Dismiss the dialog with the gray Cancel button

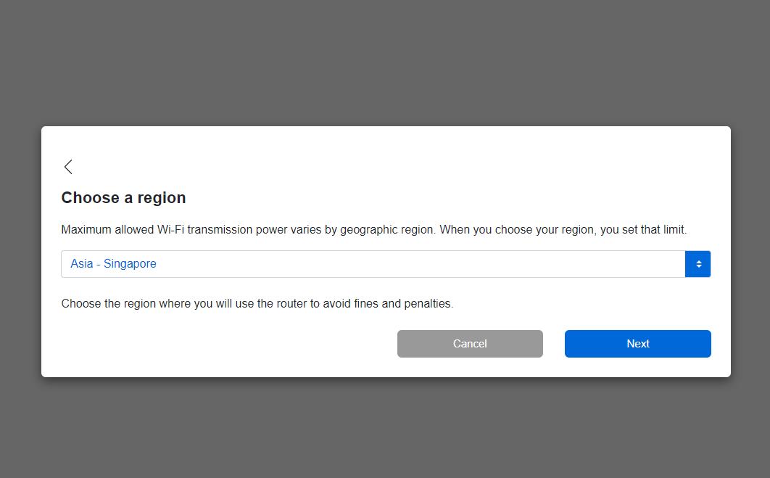(x=470, y=344)
